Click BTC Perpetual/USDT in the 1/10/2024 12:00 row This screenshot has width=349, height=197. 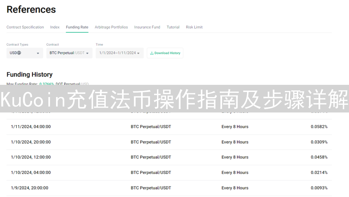coord(151,157)
